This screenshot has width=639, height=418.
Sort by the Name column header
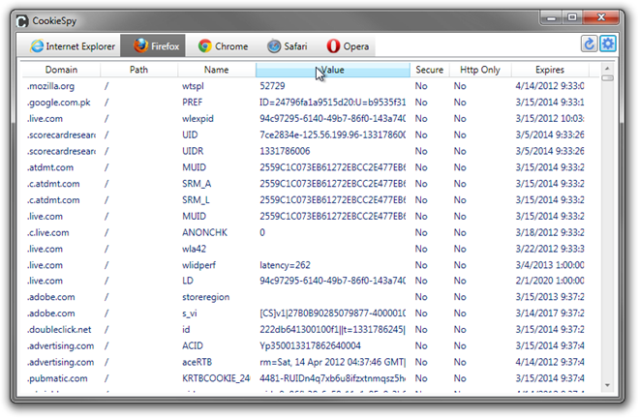(x=216, y=70)
